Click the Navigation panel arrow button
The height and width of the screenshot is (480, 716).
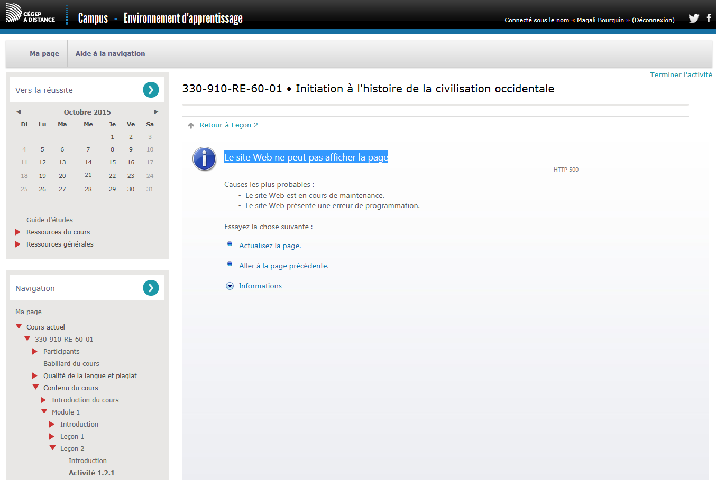pos(151,288)
